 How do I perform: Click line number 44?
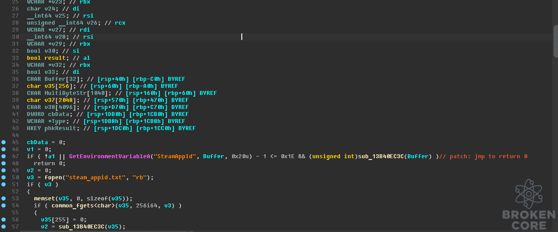16,135
